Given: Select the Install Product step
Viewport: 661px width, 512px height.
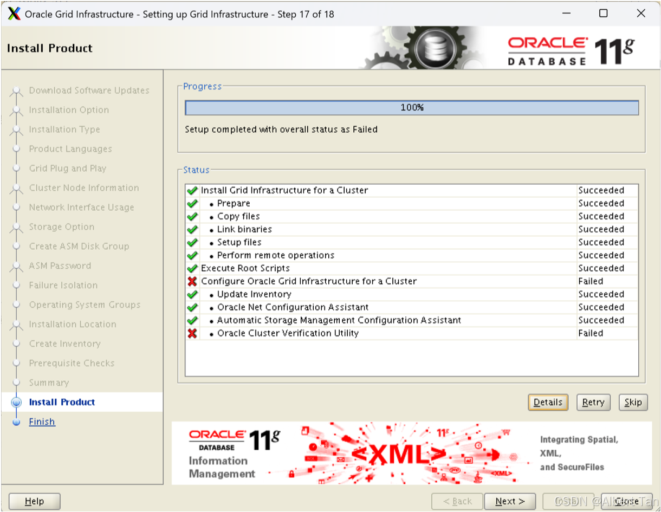Looking at the screenshot, I should tap(62, 402).
